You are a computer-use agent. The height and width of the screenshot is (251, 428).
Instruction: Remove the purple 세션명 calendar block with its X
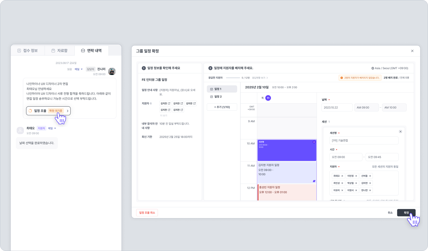pos(314,142)
